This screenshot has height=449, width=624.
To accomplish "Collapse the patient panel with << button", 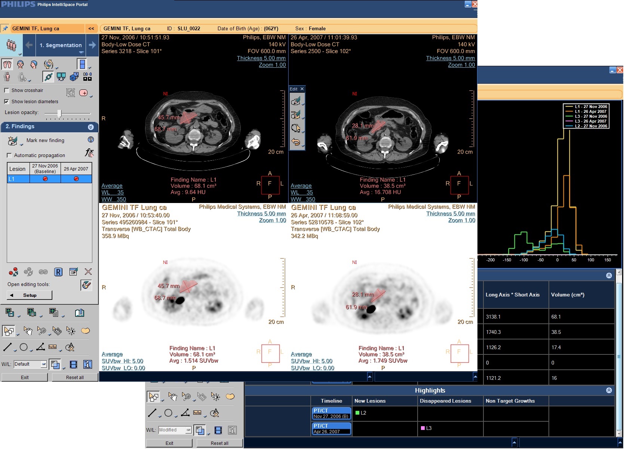I will (91, 28).
